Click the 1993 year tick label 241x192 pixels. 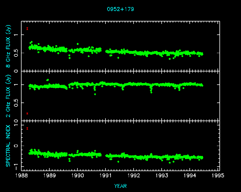pos(162,176)
